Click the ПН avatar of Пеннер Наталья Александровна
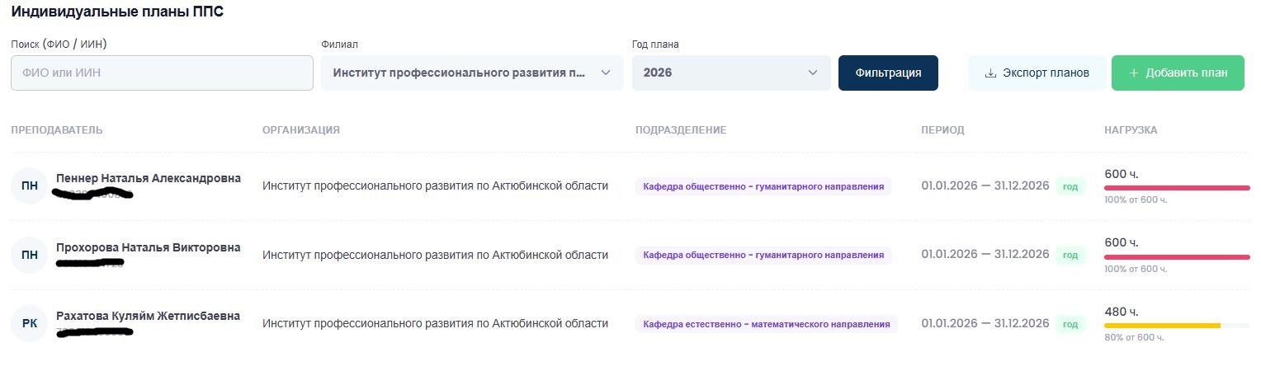Image resolution: width=1261 pixels, height=371 pixels. (30, 185)
